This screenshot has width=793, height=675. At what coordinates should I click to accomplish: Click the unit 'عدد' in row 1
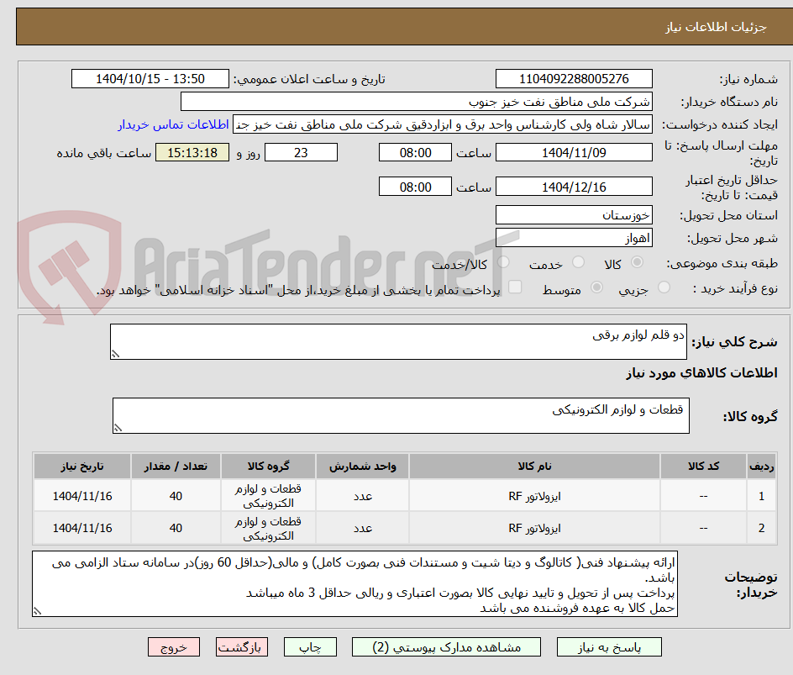[x=363, y=497]
